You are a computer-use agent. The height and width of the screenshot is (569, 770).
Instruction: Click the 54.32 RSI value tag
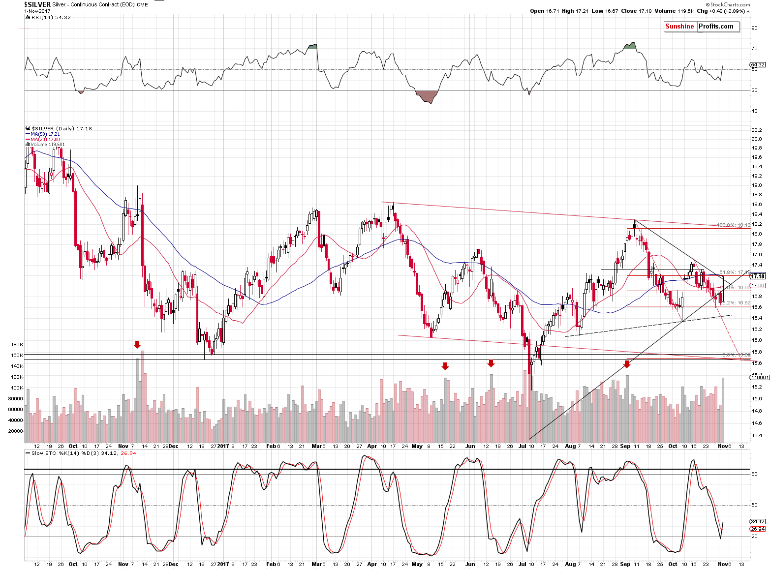pos(758,65)
